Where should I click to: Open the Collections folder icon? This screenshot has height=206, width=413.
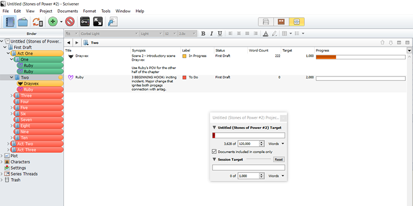tap(23, 22)
